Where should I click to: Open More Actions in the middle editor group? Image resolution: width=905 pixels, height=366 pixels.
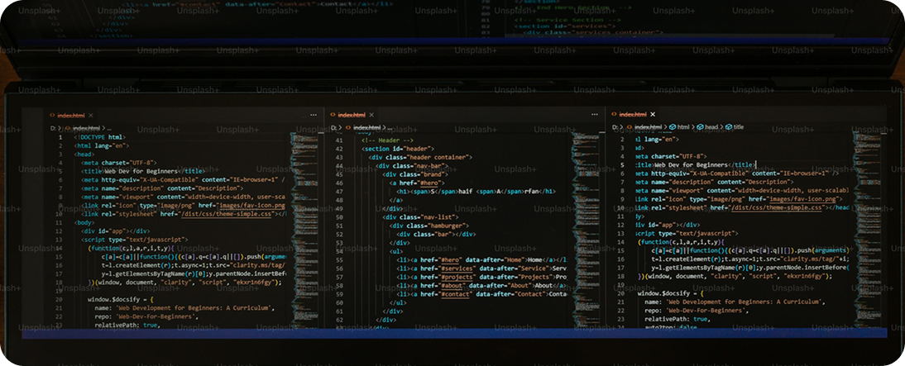(x=593, y=115)
